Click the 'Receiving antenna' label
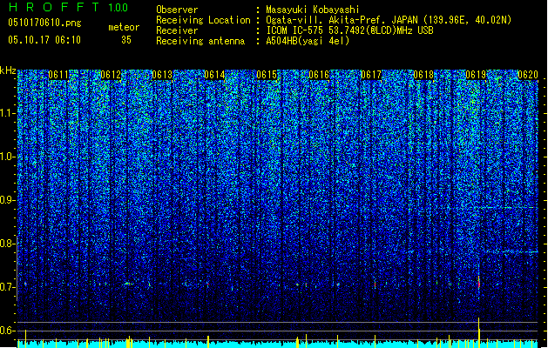Screen dimensions: 548x348 pyautogui.click(x=200, y=41)
